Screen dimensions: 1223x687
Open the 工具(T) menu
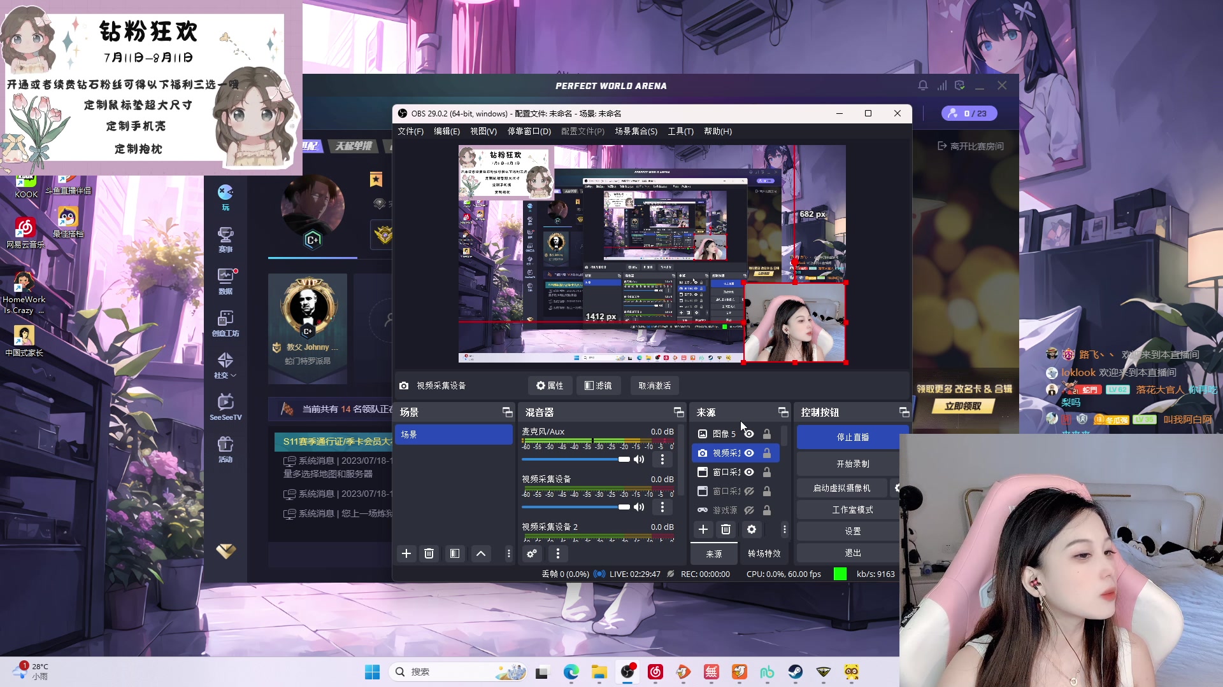pos(680,131)
